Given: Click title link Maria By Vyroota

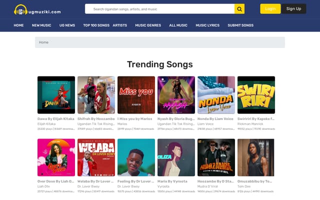Looking at the screenshot, I should pos(172,181).
